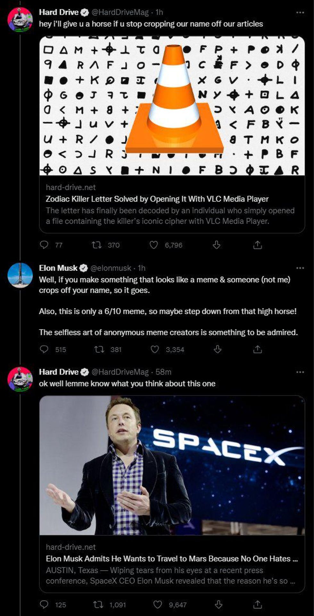The height and width of the screenshot is (616, 314).
Task: Retweet the tweet with 1,091 retweets
Action: (x=98, y=605)
